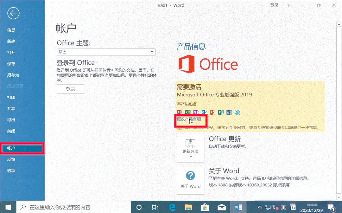Click the Excel icon under product contents
This screenshot has height=213, width=342.
[188, 112]
